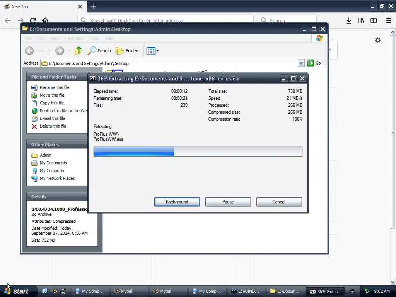The height and width of the screenshot is (297, 396).
Task: Click Publish this file to the Web
Action: pos(63,111)
